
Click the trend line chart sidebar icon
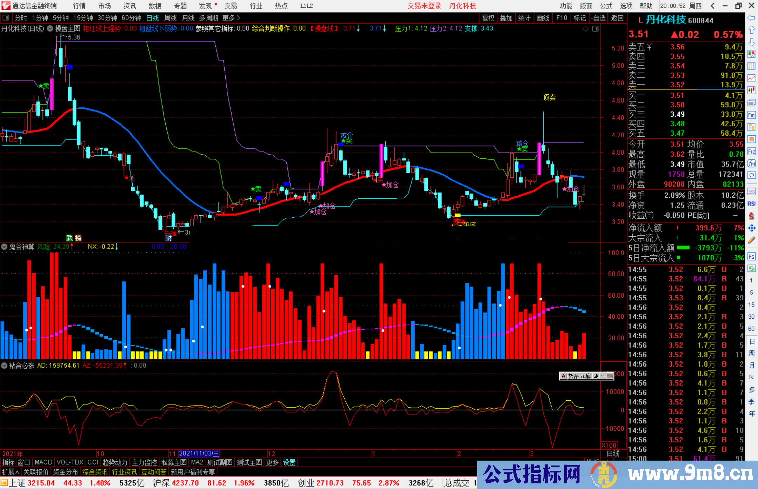tap(751, 78)
